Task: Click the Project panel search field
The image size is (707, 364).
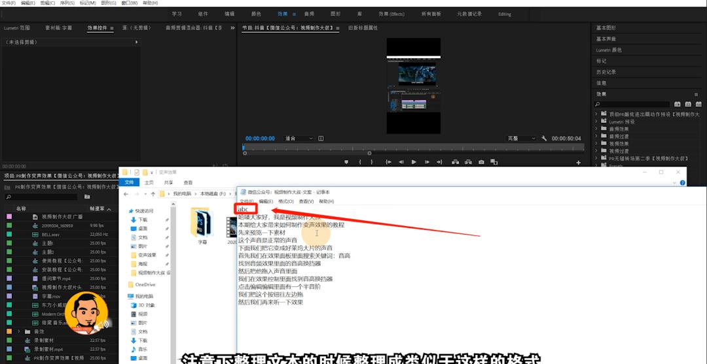Action: coord(41,197)
